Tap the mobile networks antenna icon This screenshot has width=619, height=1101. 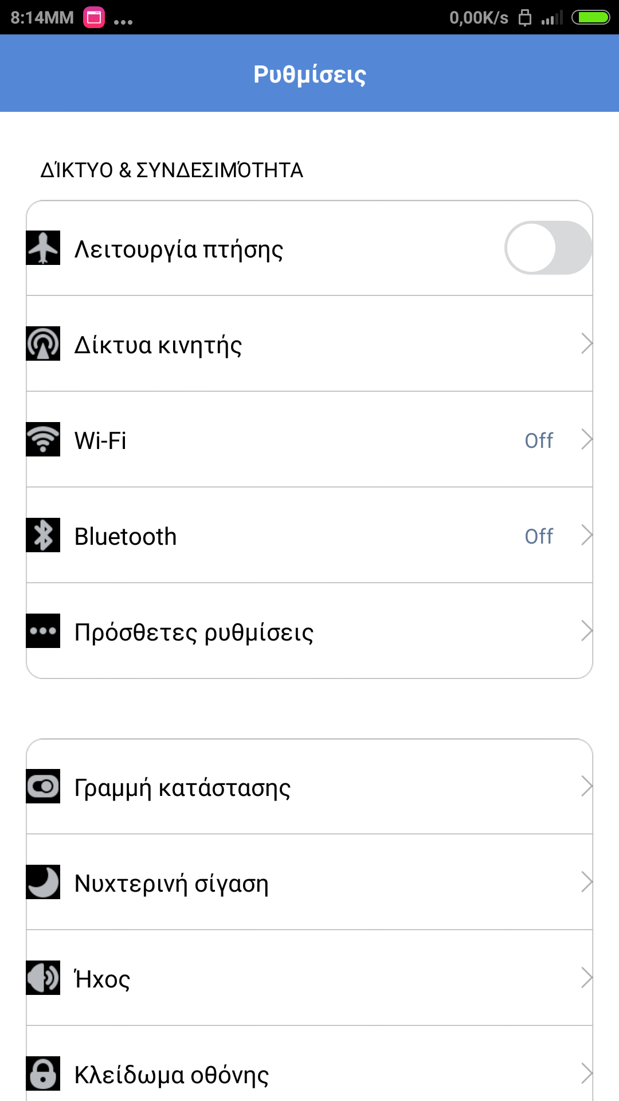point(43,343)
